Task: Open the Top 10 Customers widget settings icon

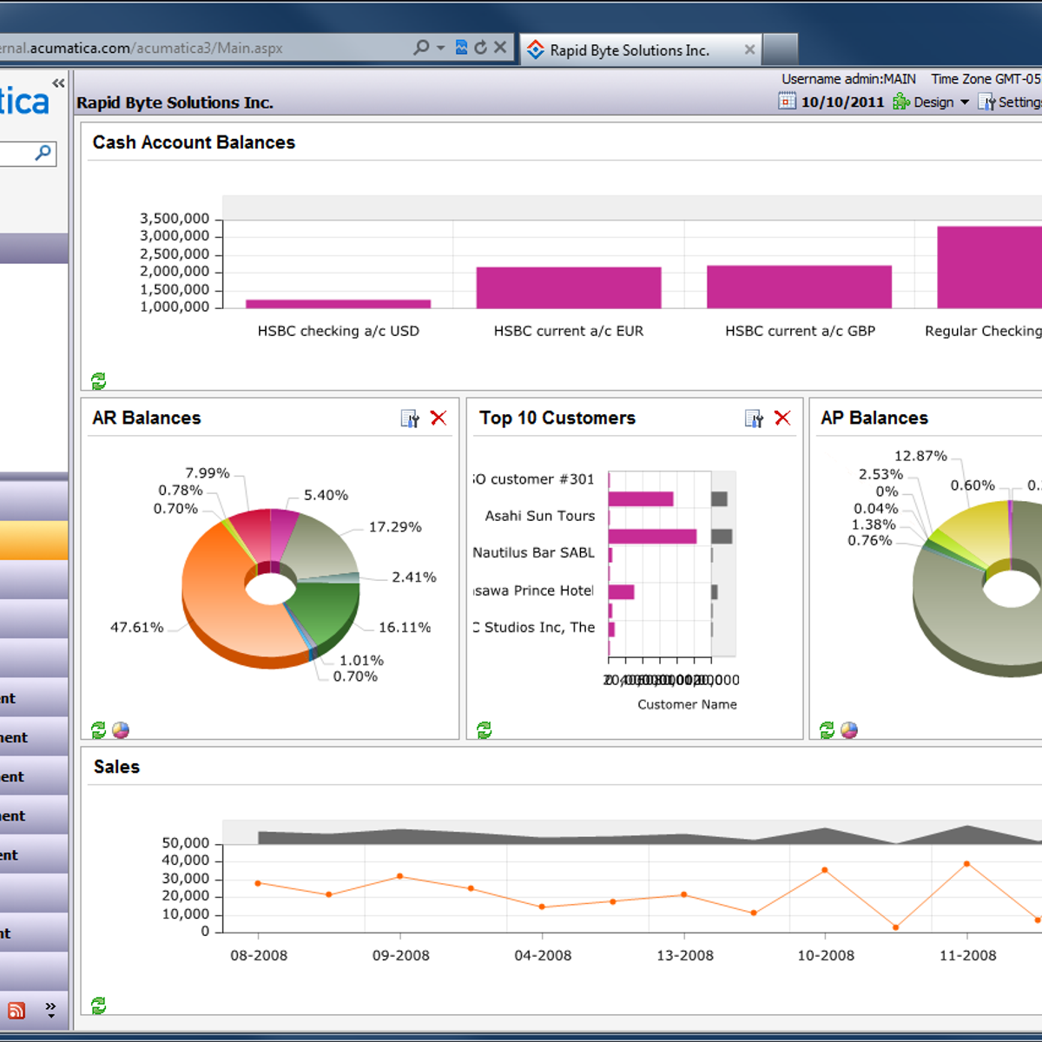Action: pyautogui.click(x=752, y=418)
